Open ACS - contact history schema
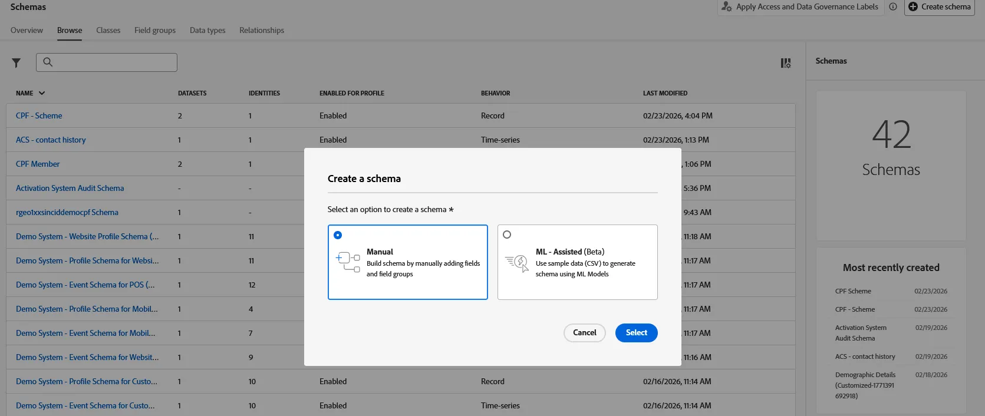This screenshot has height=416, width=985. tap(51, 140)
